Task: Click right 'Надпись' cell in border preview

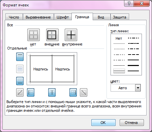Action: pos(63,69)
